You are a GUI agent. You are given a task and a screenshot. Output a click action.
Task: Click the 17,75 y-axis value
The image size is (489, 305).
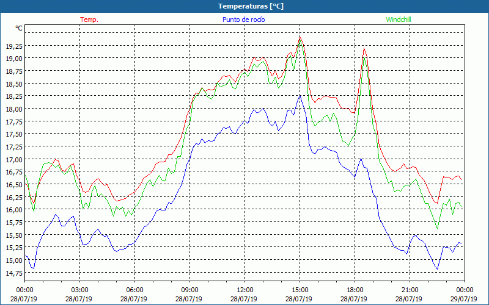point(14,121)
